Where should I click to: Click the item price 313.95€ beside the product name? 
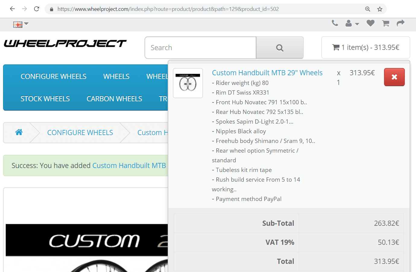[x=362, y=73]
